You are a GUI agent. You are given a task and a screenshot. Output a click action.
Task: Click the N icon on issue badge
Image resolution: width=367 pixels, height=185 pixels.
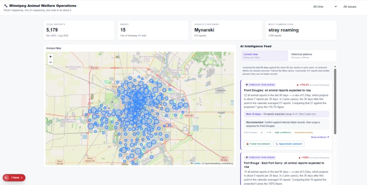tap(6, 178)
